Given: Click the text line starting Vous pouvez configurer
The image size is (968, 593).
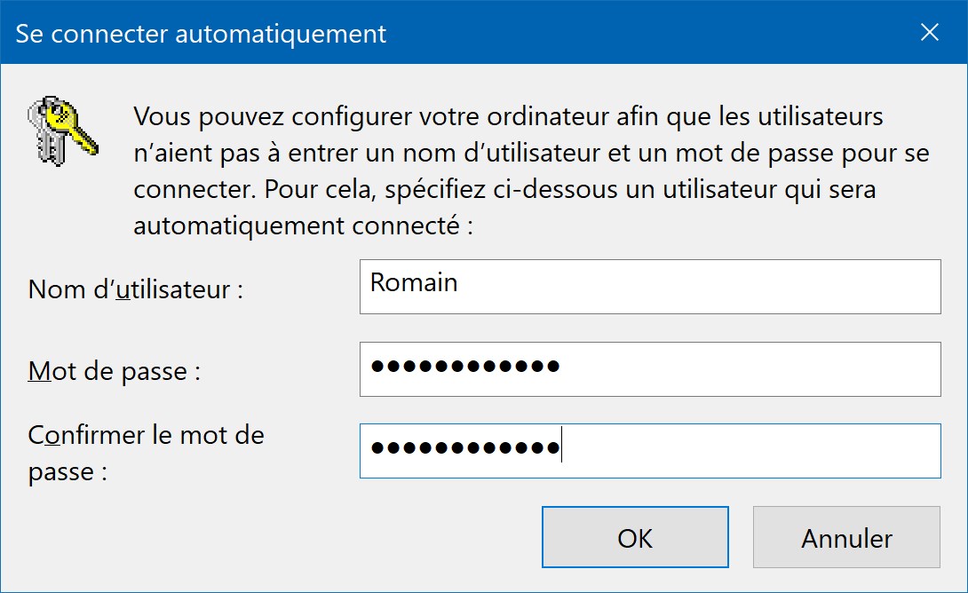Looking at the screenshot, I should [508, 116].
